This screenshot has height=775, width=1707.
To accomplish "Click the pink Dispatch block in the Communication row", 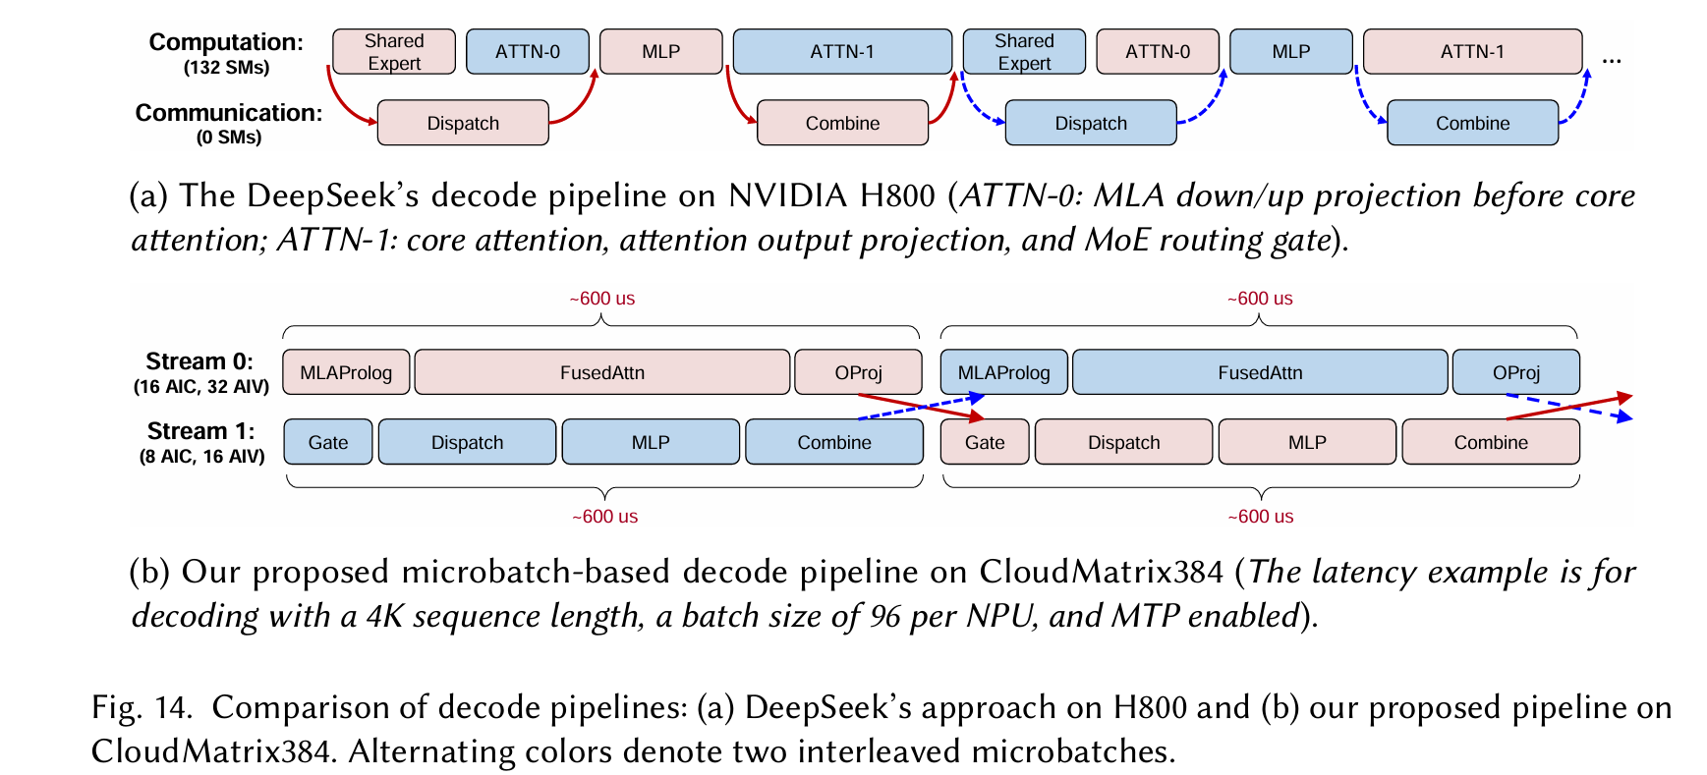I will coord(463,123).
